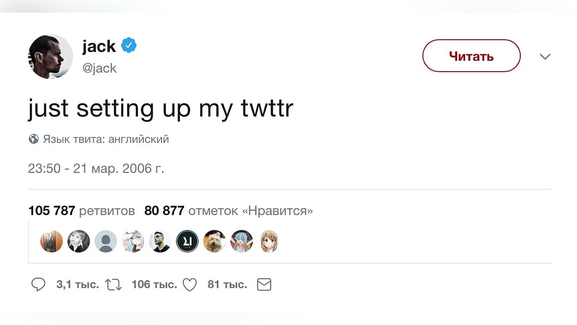Click the retweet arrows icon
The image size is (577, 325).
[113, 285]
